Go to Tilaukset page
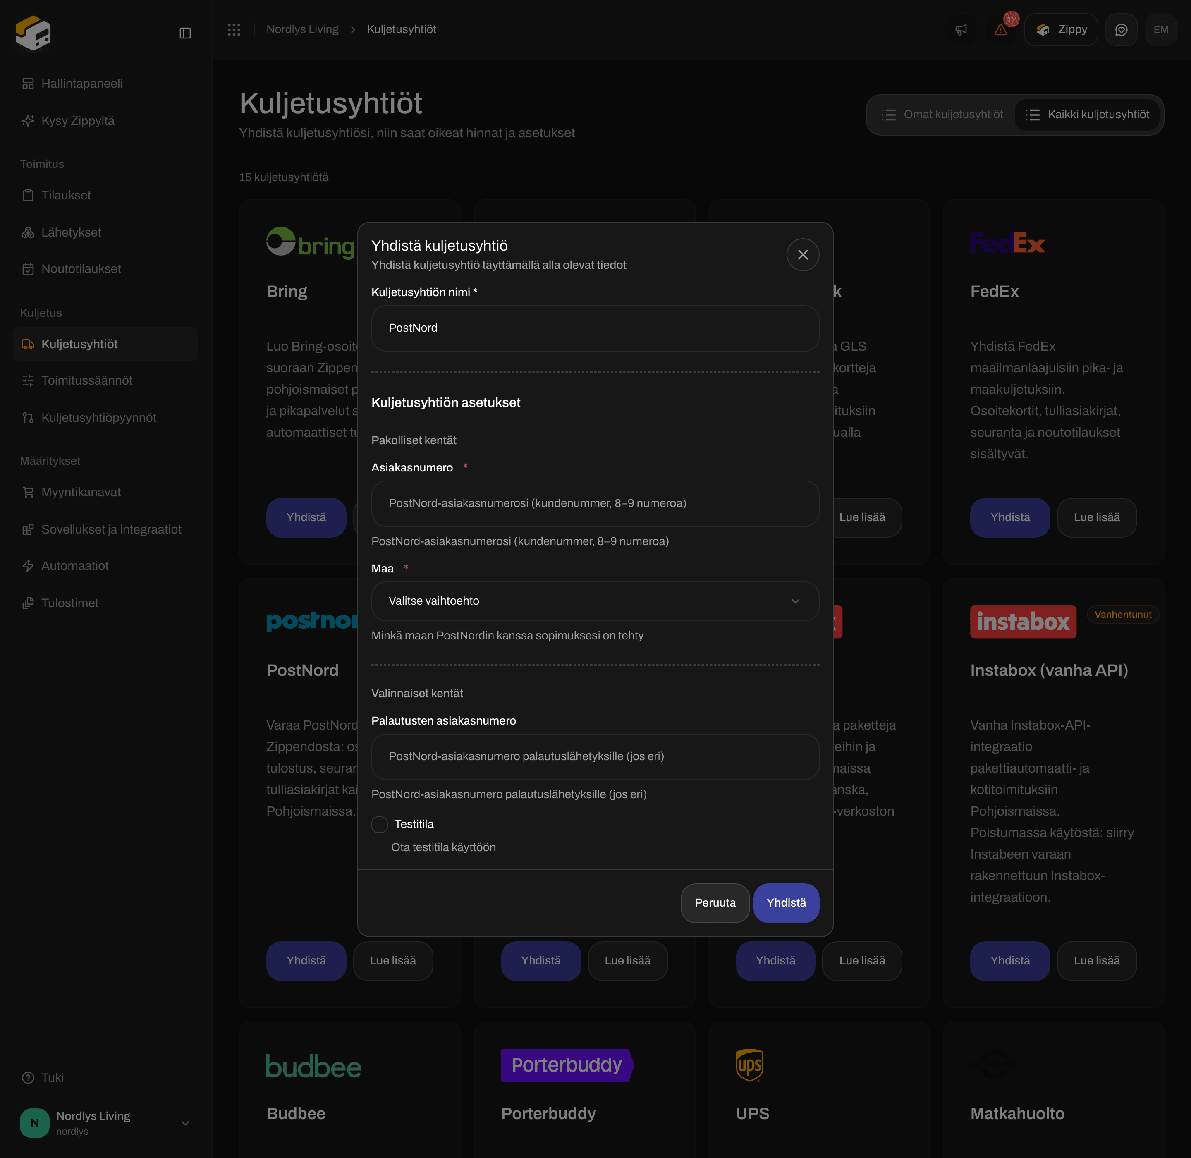Screen dimensions: 1191x1158 [x=106, y=195]
